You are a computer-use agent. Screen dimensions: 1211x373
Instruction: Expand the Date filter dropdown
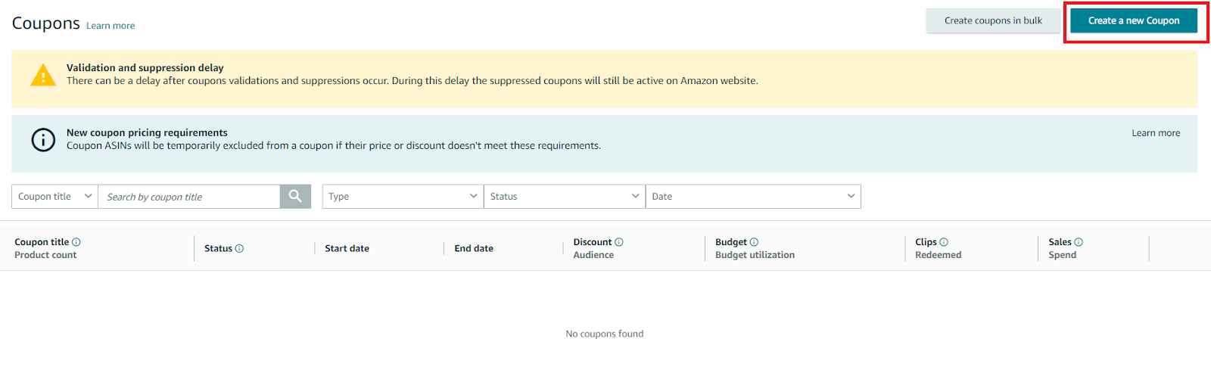pyautogui.click(x=752, y=197)
